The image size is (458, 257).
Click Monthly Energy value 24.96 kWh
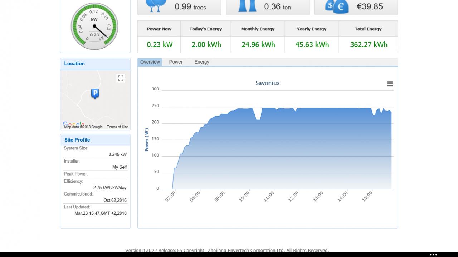(x=258, y=45)
